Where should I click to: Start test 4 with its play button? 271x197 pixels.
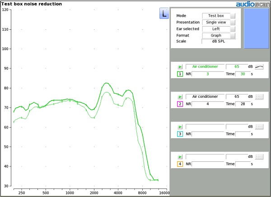pos(180,156)
